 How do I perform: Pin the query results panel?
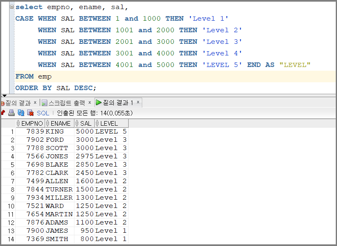[x=2, y=112]
